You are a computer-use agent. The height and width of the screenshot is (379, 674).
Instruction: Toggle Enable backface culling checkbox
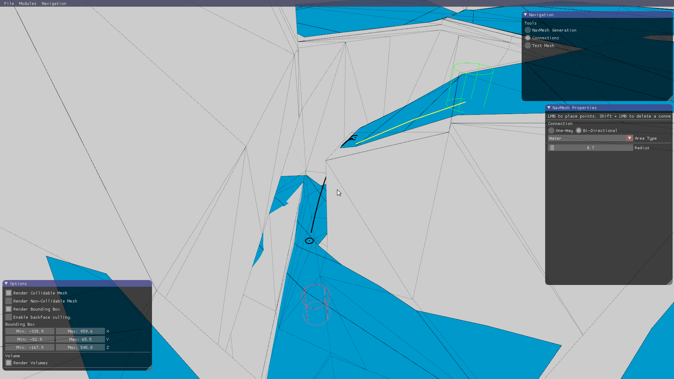9,317
